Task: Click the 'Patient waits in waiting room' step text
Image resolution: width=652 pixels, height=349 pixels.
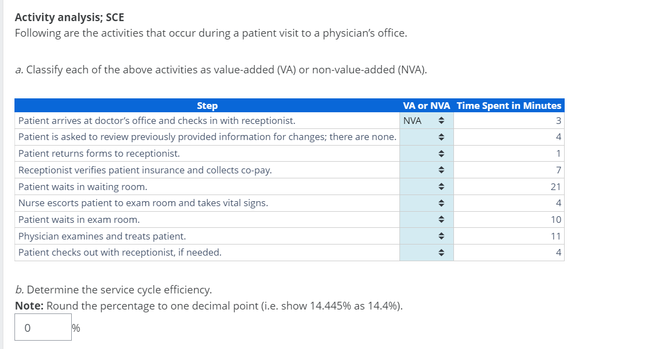Action: click(82, 187)
